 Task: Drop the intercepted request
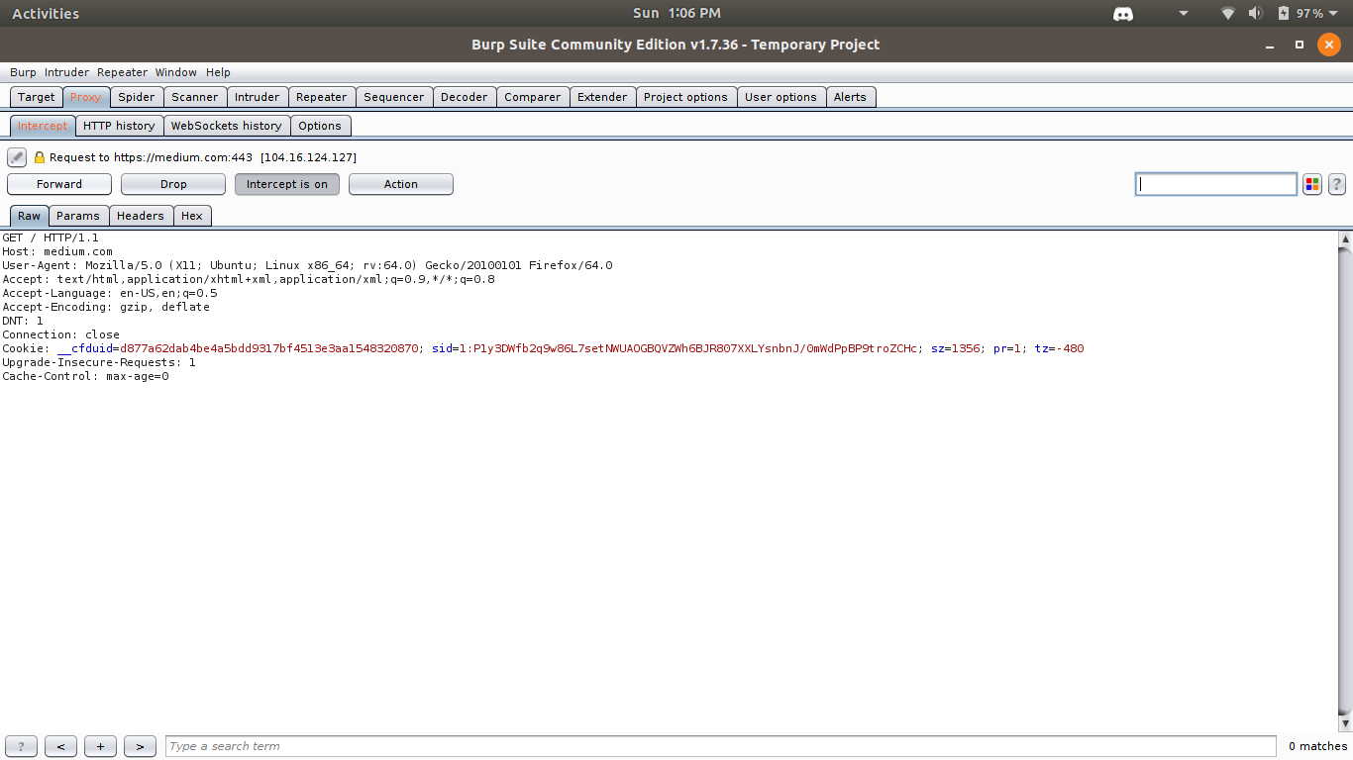173,184
